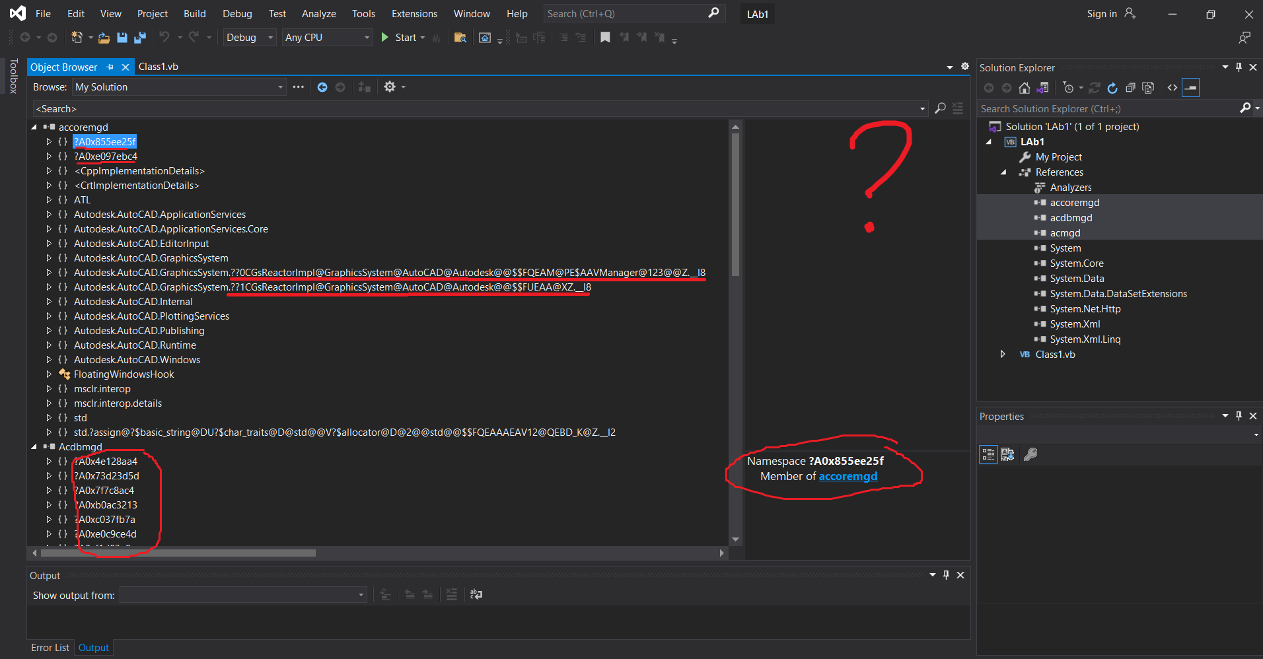Click the View Code icon in Solution Explorer
Image resolution: width=1263 pixels, height=659 pixels.
(1173, 88)
